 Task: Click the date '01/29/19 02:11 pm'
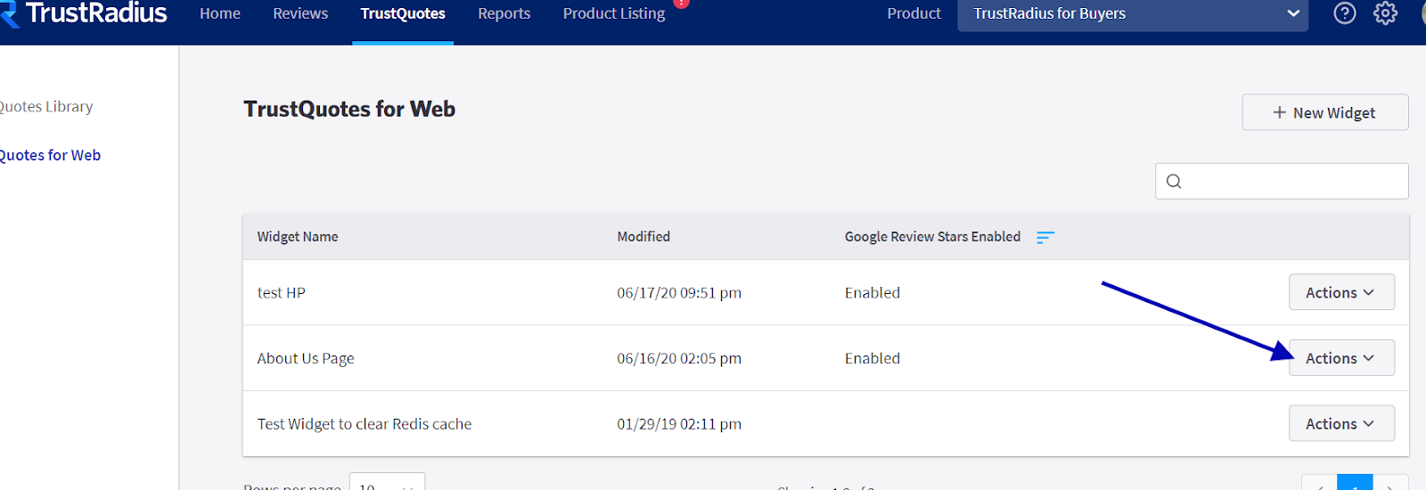tap(679, 424)
